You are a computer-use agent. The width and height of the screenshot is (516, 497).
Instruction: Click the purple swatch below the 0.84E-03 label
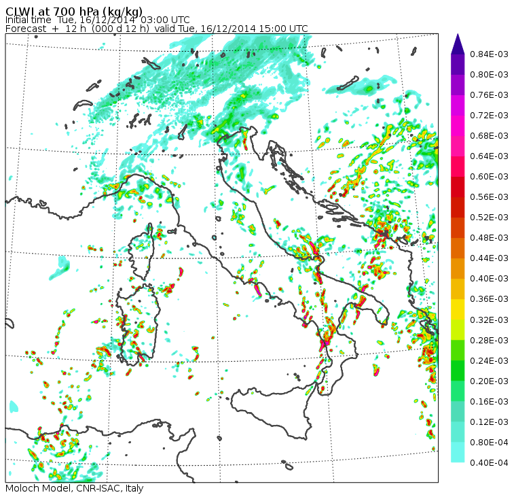coord(458,65)
